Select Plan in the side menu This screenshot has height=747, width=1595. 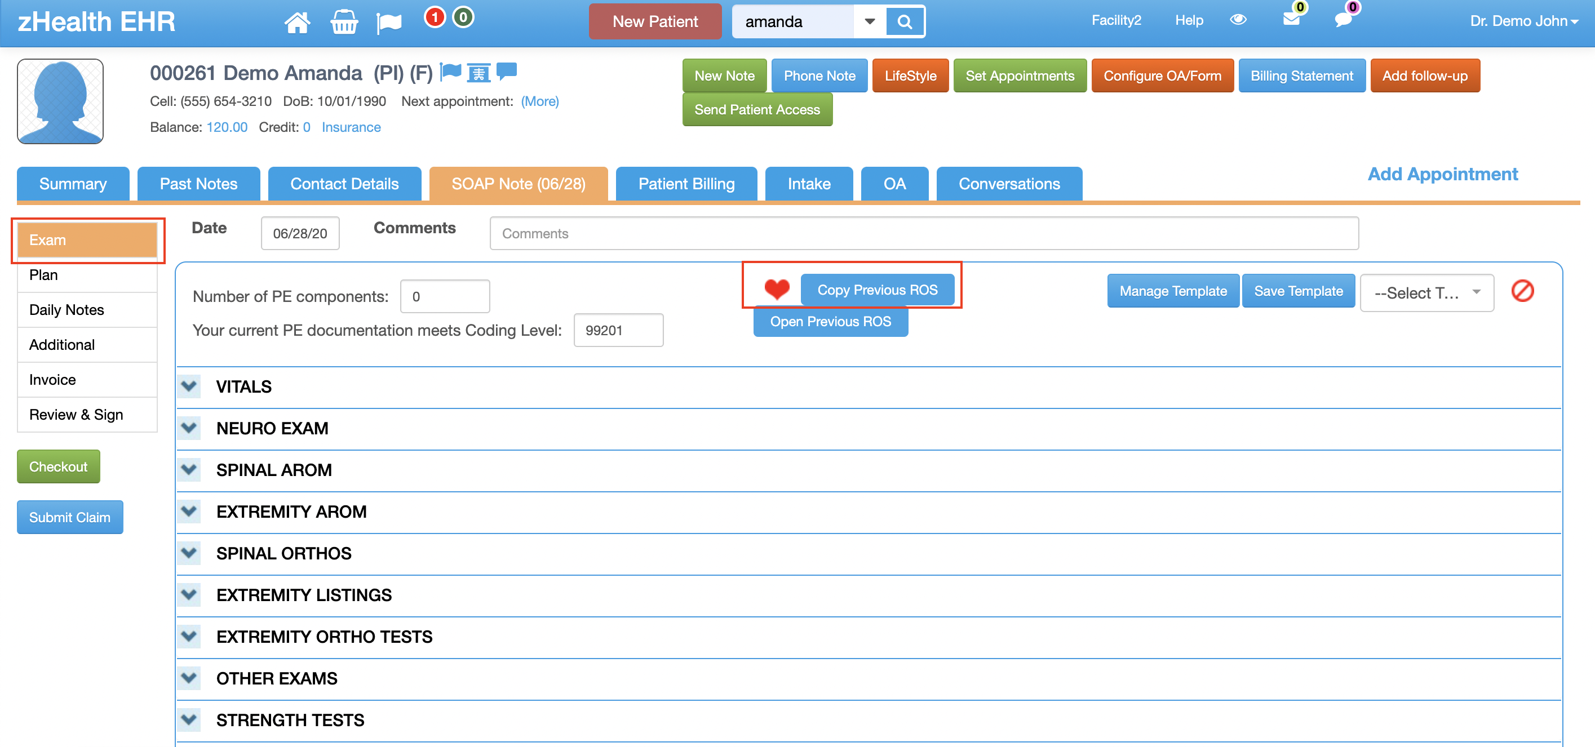click(87, 275)
